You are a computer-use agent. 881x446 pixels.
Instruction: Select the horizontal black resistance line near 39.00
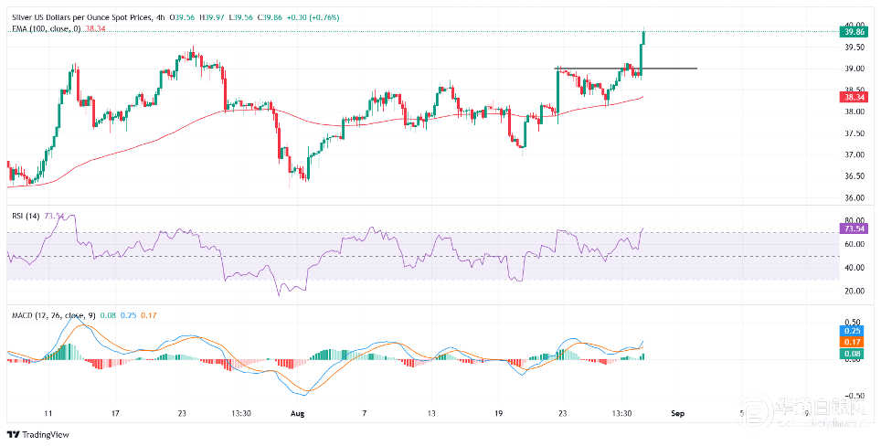[x=626, y=69]
